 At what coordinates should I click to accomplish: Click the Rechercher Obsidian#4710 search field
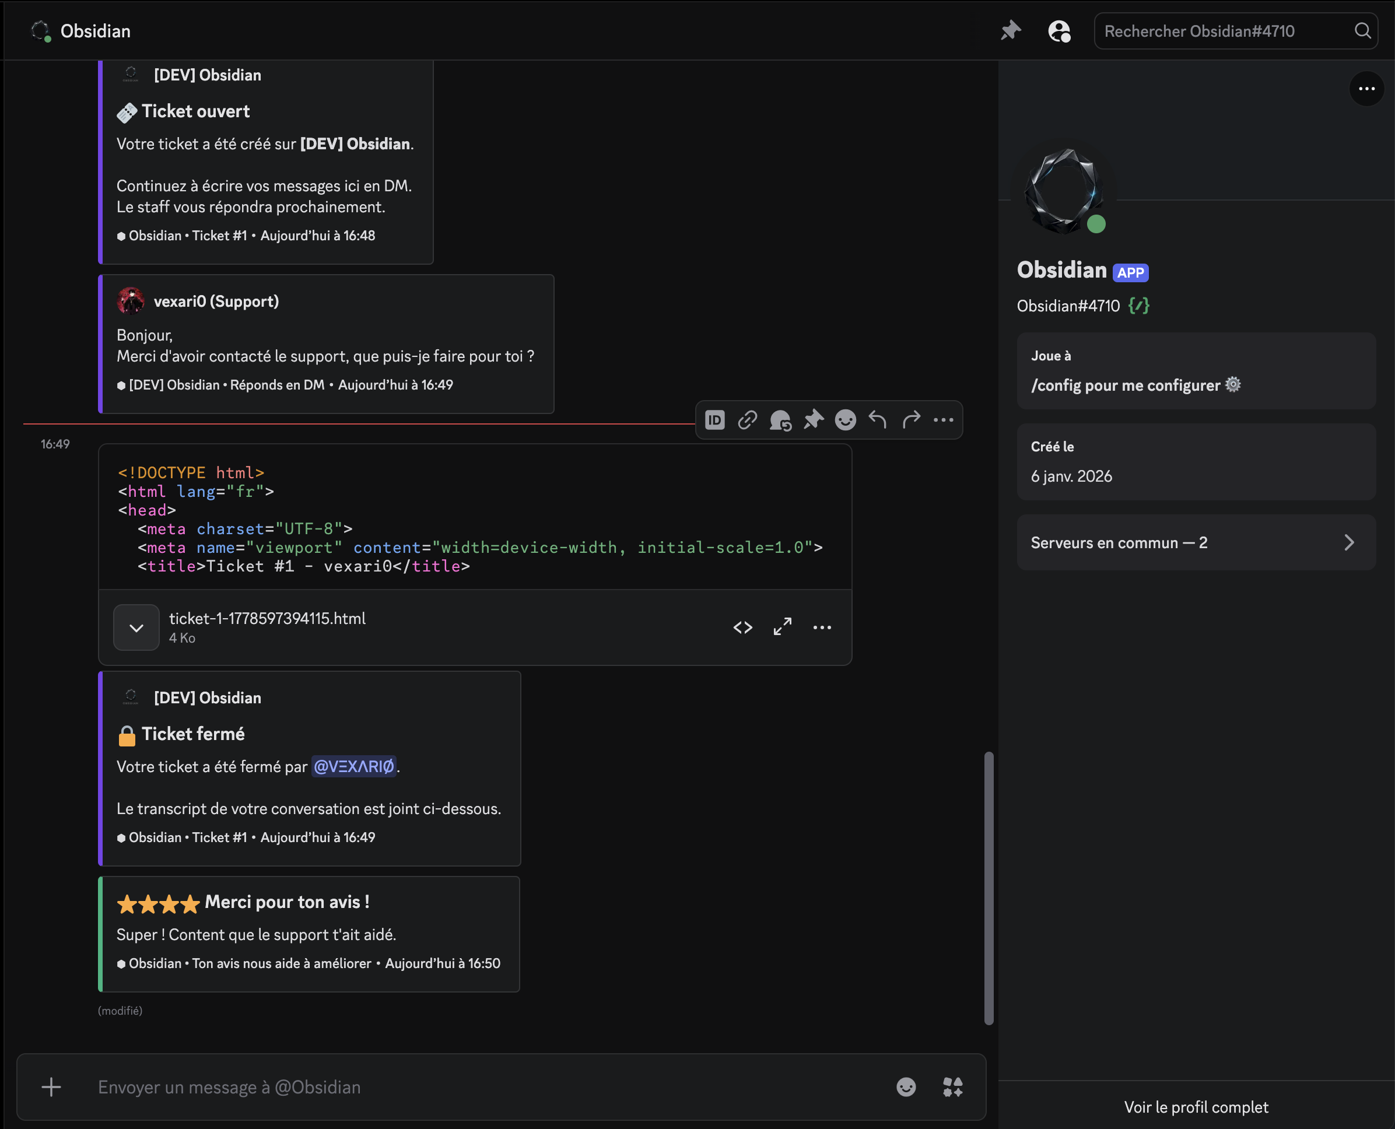[1236, 30]
